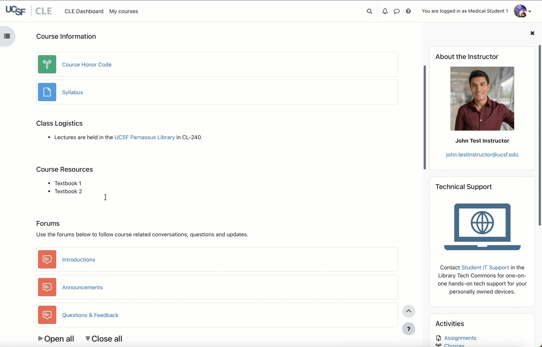This screenshot has width=542, height=347.
Task: Open the search magnifier icon
Action: [x=369, y=11]
